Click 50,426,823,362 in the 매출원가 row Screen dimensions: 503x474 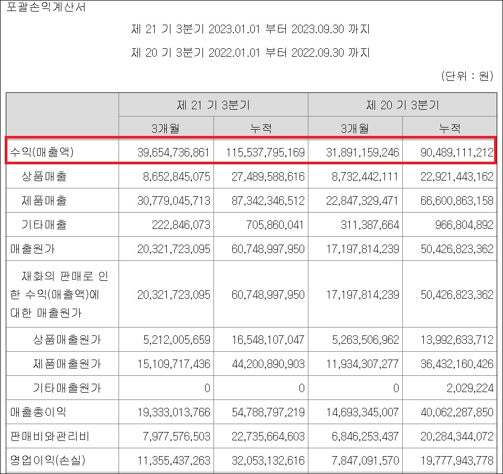pyautogui.click(x=457, y=249)
